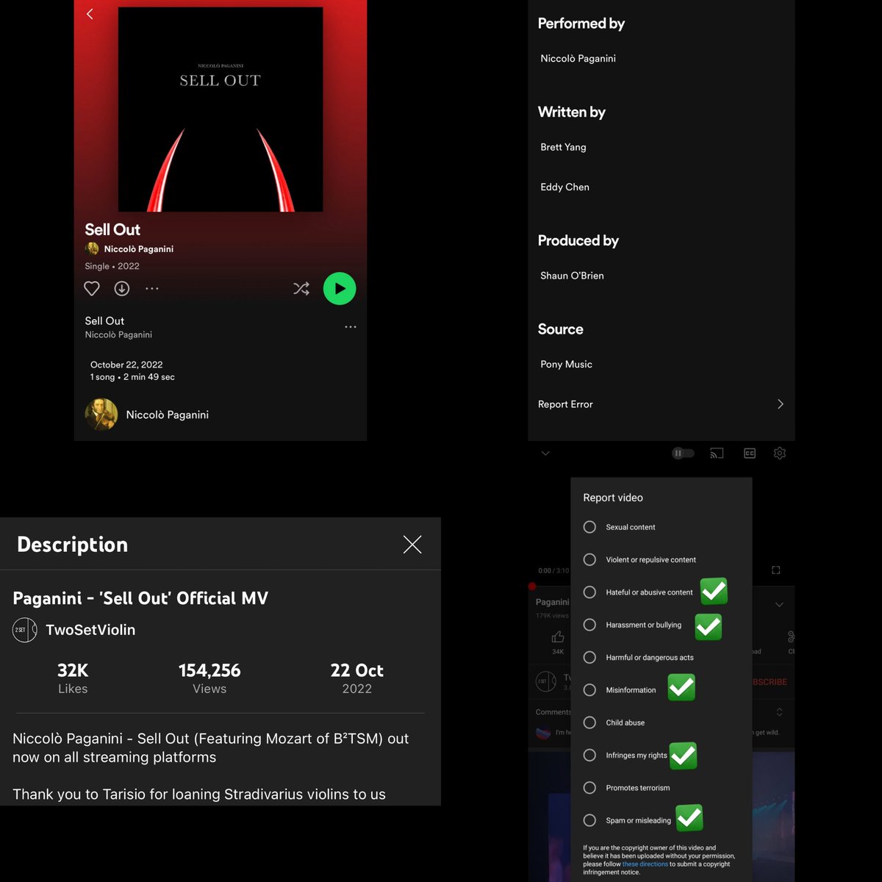Open the TwoSetViolin channel name
Screen dimensions: 882x882
(90, 630)
